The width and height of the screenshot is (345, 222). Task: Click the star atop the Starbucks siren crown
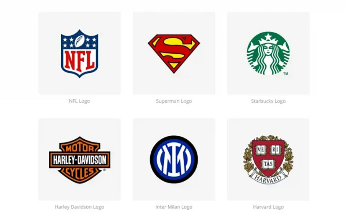coord(268,37)
